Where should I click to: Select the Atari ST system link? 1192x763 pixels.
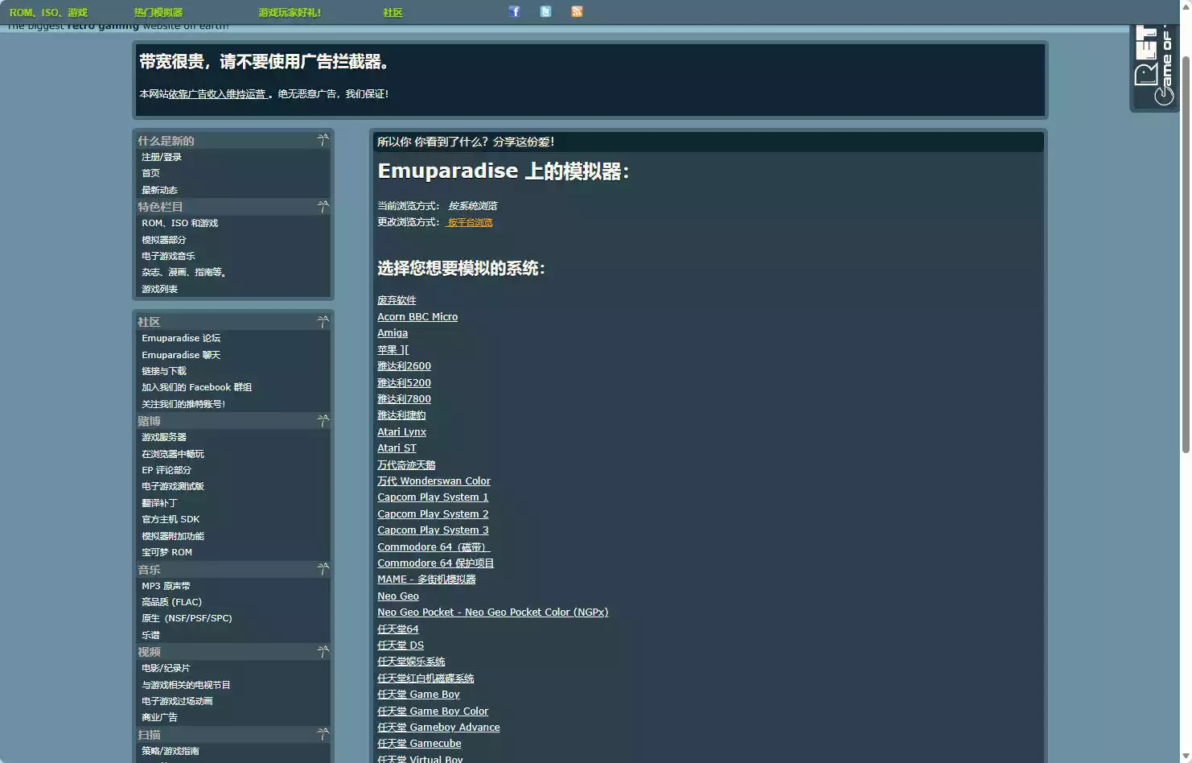pyautogui.click(x=397, y=448)
